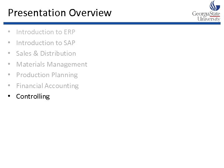Click the "GeorgiaState" wordmark text
Image resolution: width=224 pixels, height=168 pixels.
(206, 14)
